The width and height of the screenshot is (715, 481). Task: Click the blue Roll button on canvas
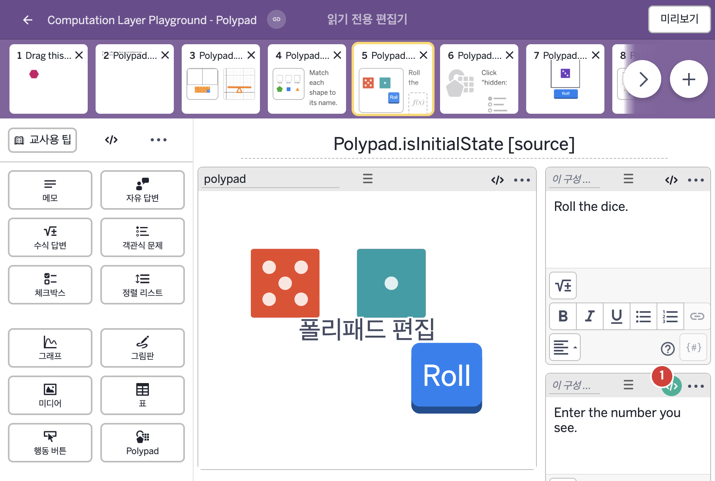pos(446,378)
